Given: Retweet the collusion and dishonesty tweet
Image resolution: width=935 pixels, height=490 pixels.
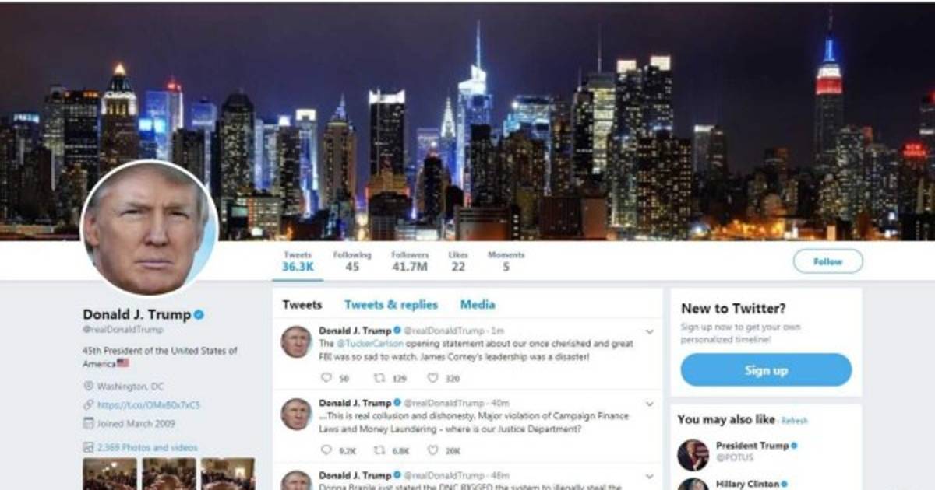Looking at the screenshot, I should [379, 450].
